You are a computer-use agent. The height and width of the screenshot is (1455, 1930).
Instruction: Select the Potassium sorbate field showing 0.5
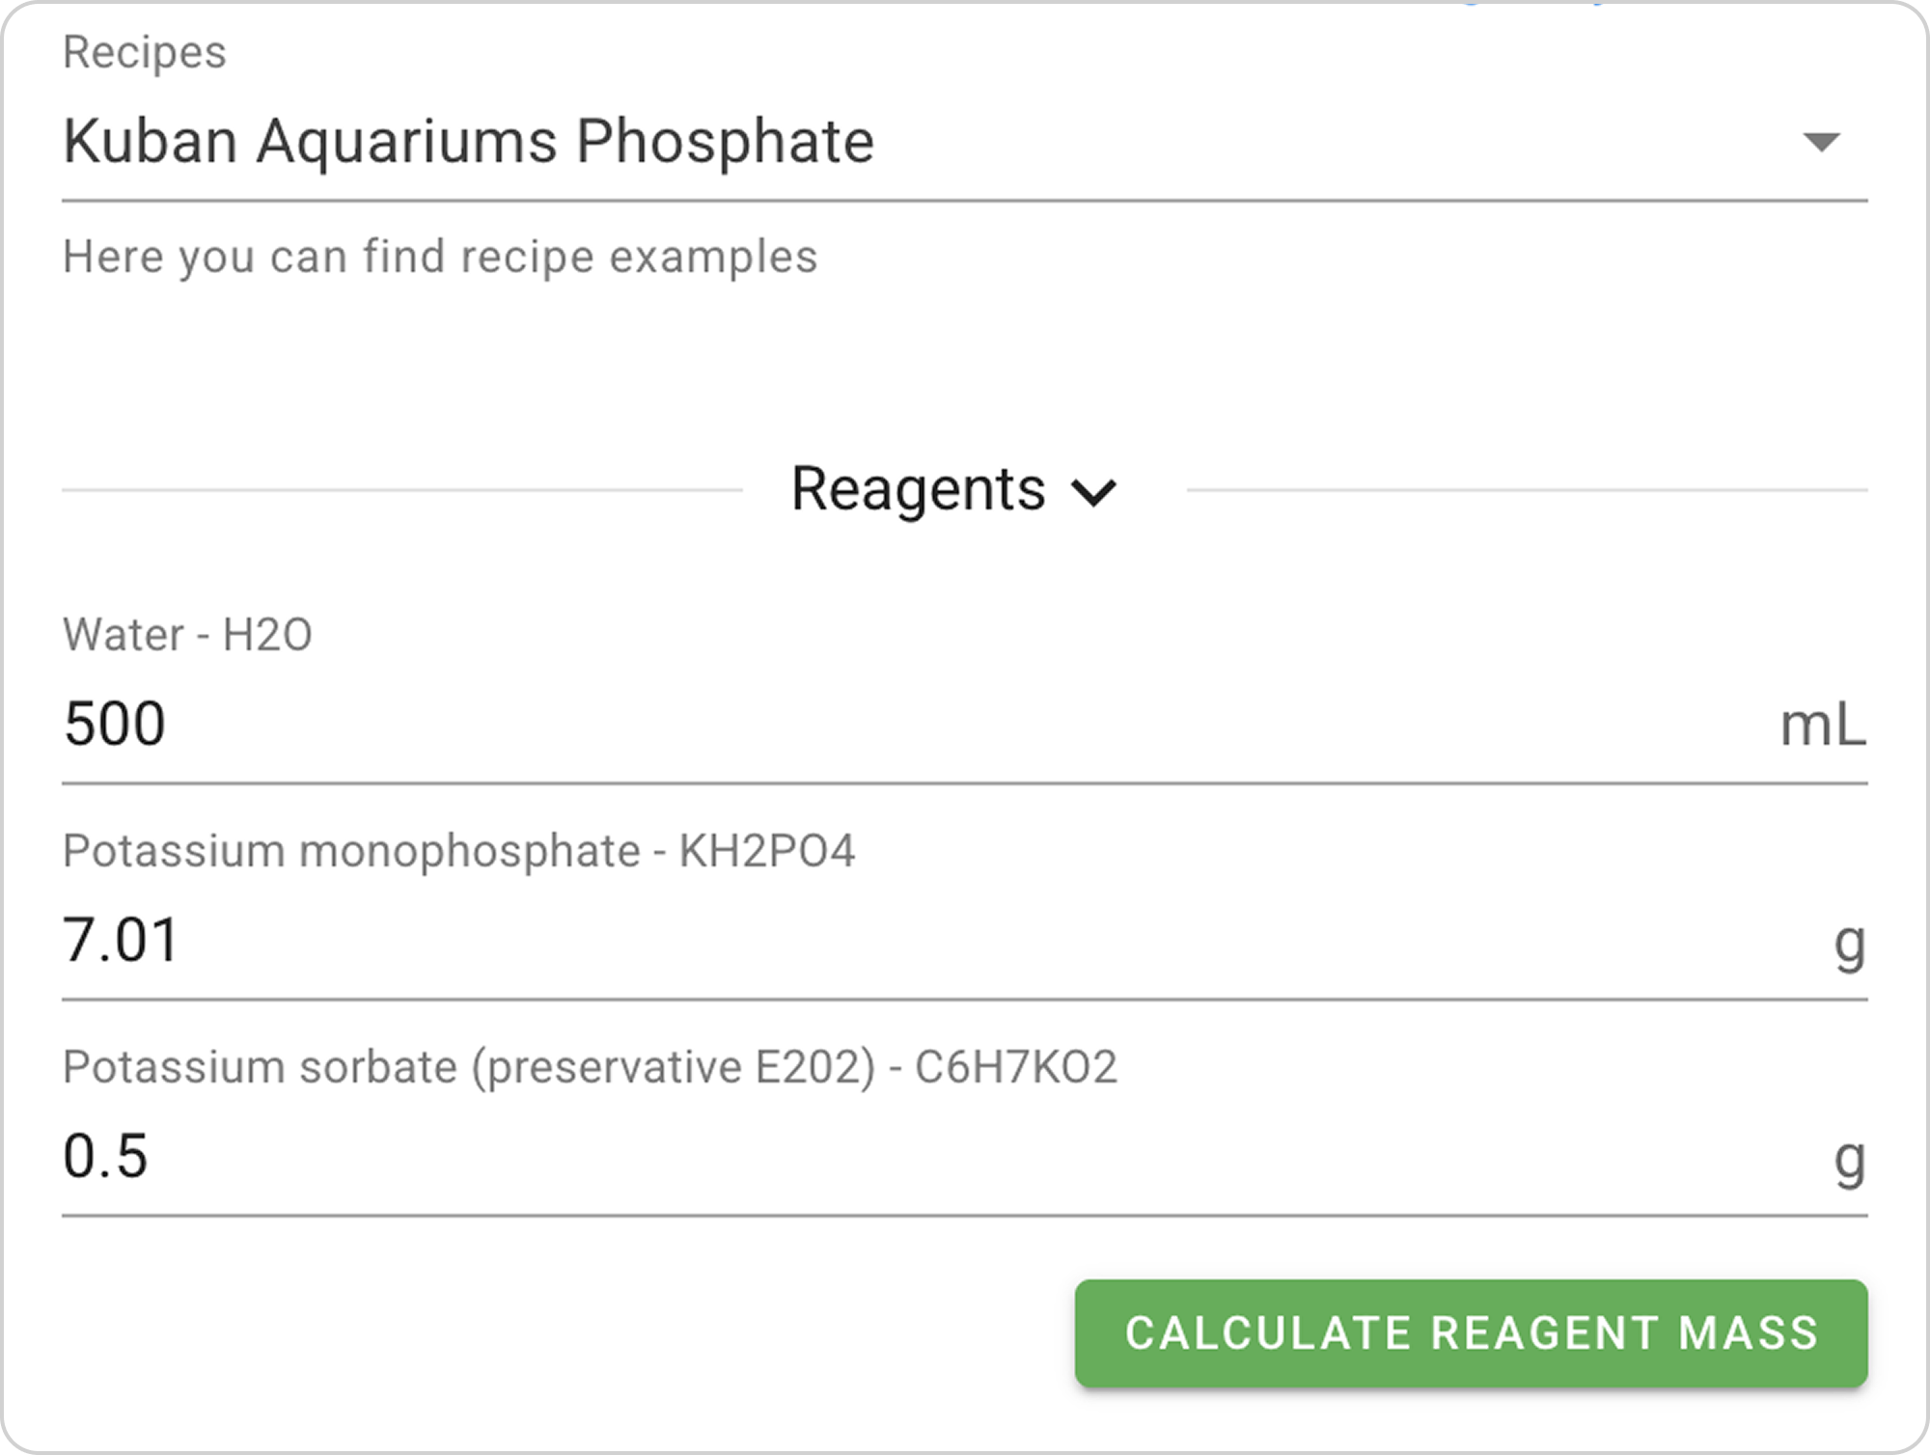106,1156
